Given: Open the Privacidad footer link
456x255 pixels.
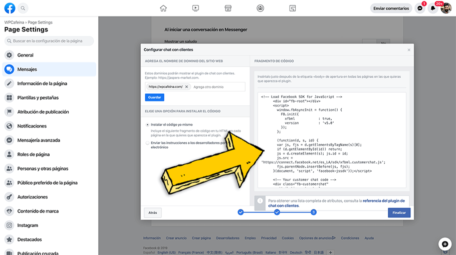Looking at the screenshot, I should (269, 238).
